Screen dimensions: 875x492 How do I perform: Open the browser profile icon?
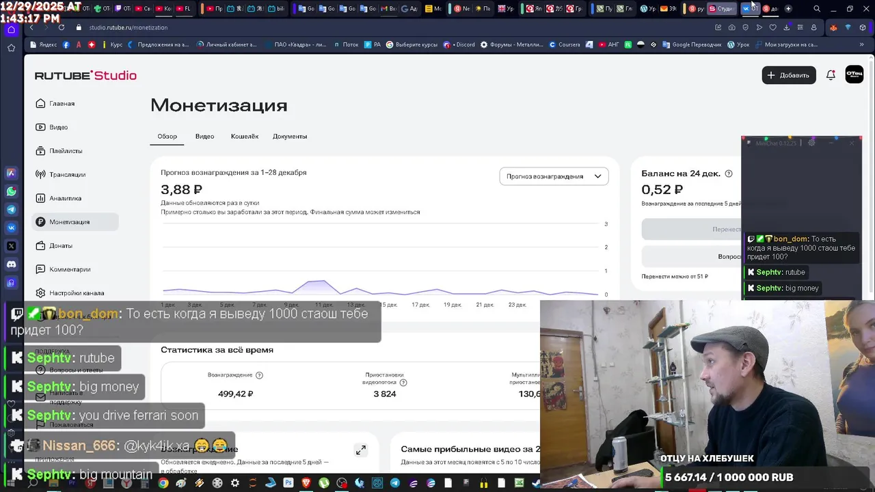(x=813, y=27)
